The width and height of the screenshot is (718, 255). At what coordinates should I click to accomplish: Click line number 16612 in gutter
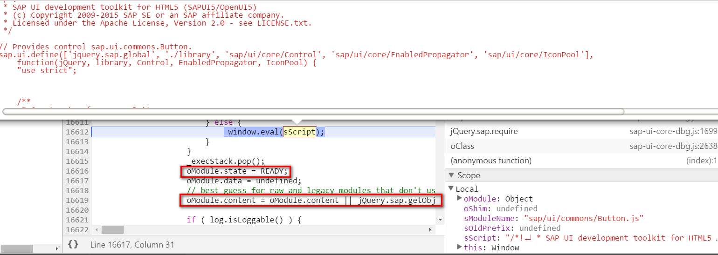(77, 132)
